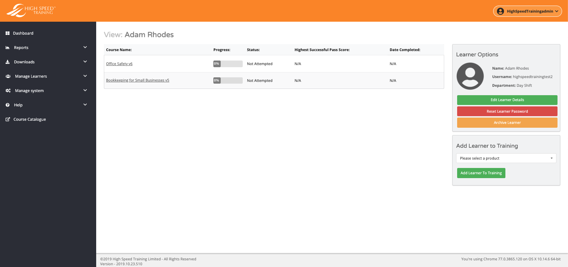Go to the Dashboard menu item
The width and height of the screenshot is (568, 267).
23,33
